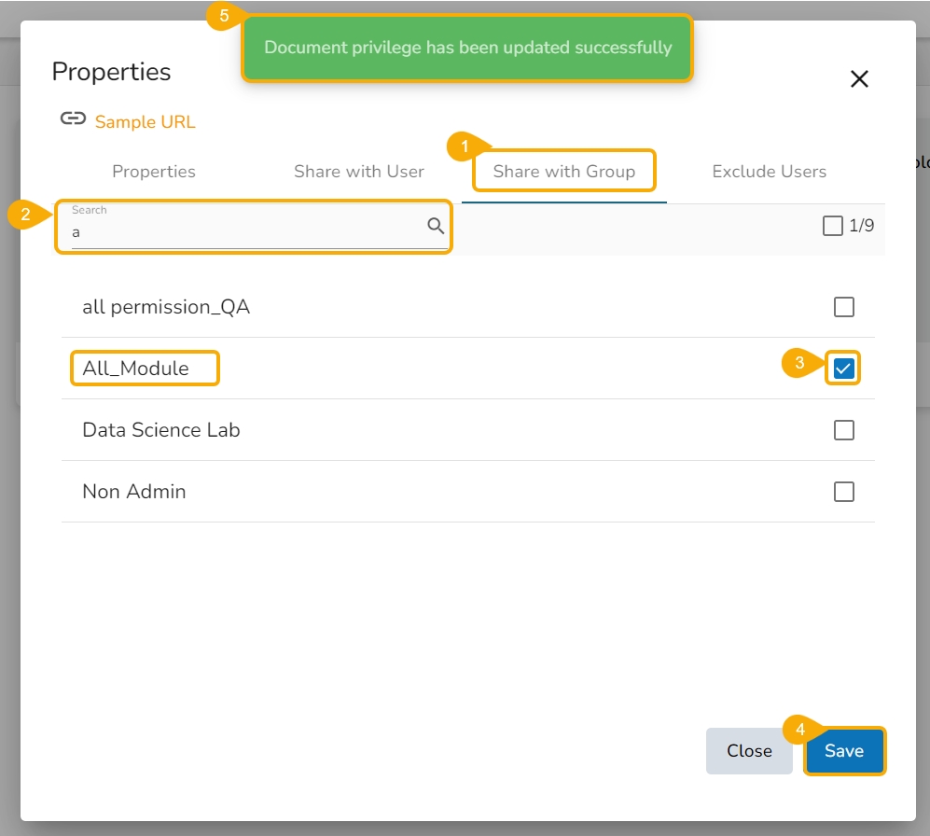930x836 pixels.
Task: Enable the Non Admin group checkbox
Action: 843,492
